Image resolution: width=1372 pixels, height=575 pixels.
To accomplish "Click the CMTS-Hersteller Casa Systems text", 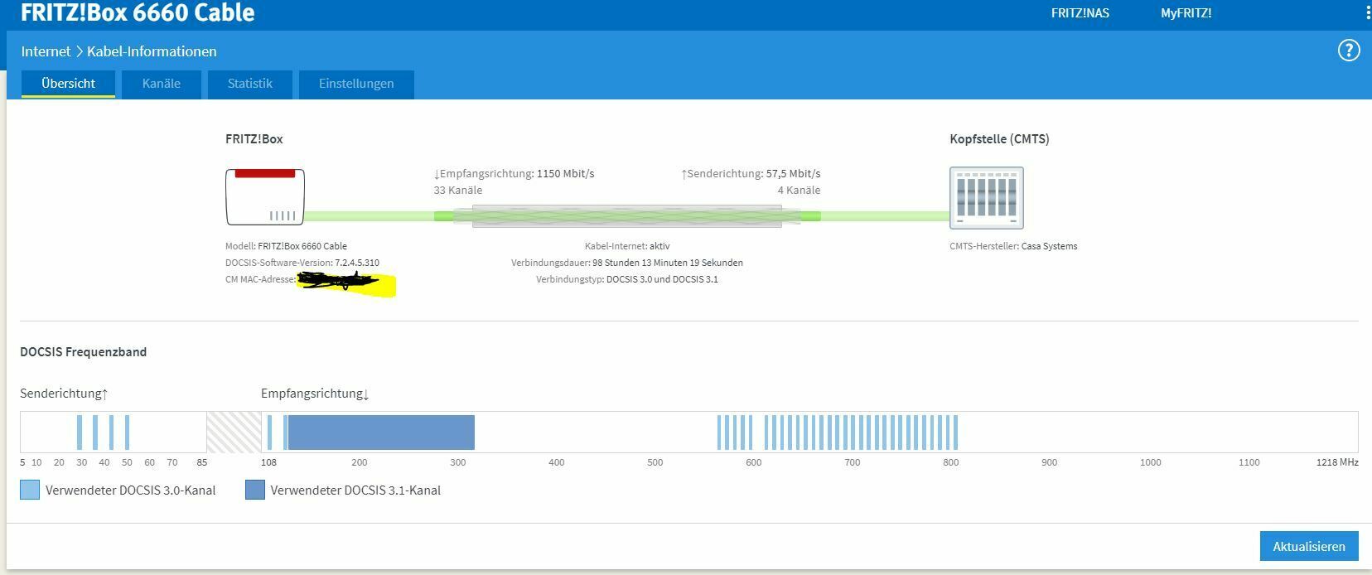I will click(1013, 246).
